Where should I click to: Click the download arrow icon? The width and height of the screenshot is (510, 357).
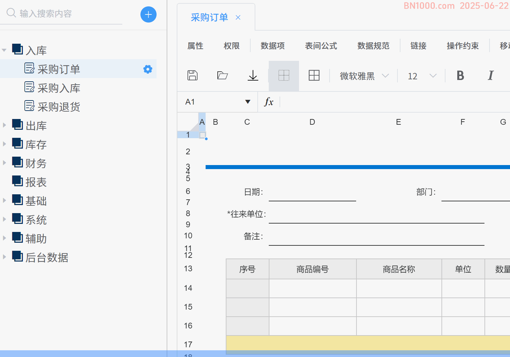tap(253, 75)
